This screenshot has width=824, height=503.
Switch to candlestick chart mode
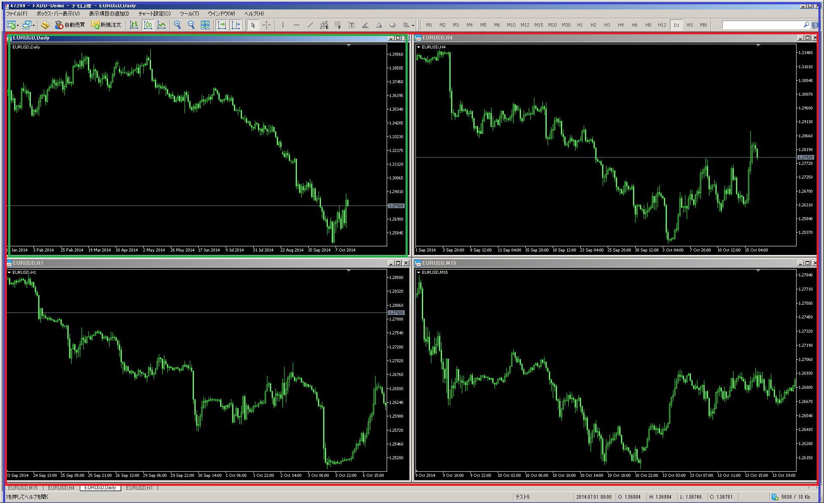tap(148, 25)
